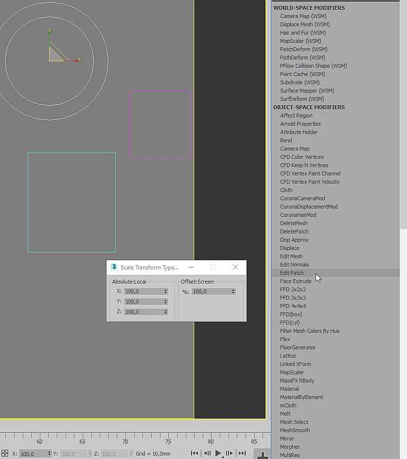Image resolution: width=407 pixels, height=459 pixels.
Task: Toggle absolute/offset transform type-in icon in status bar
Action: coord(5,454)
